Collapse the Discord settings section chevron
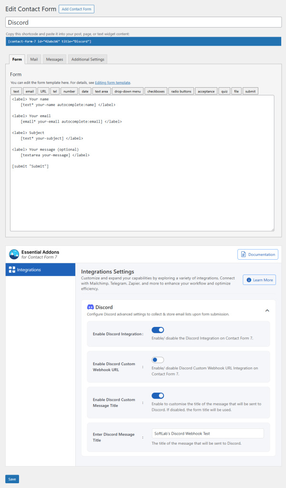 point(267,311)
